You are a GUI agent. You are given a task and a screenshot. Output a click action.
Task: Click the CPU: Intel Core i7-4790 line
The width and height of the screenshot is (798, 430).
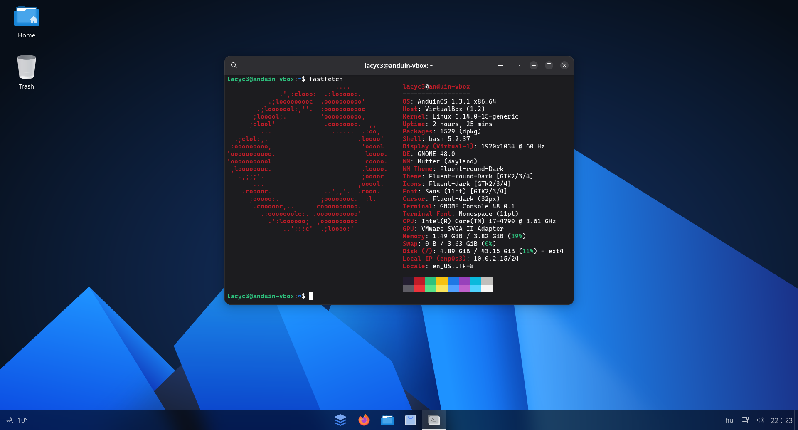pos(479,221)
